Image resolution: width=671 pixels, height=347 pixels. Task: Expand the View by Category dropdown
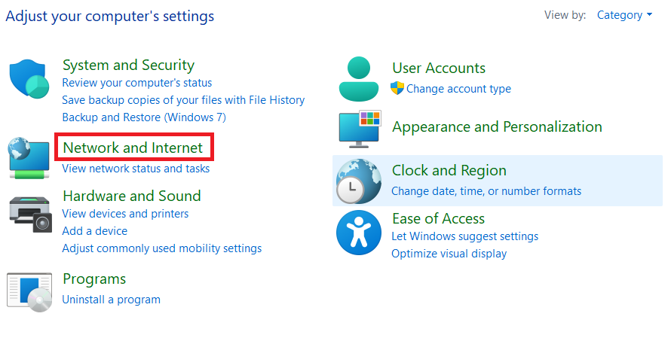click(624, 15)
